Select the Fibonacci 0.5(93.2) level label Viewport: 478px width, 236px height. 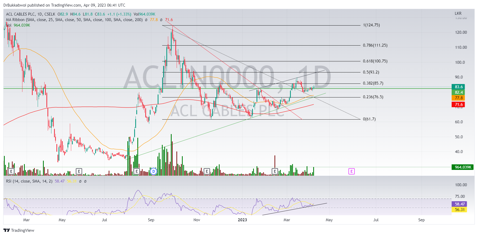click(371, 72)
